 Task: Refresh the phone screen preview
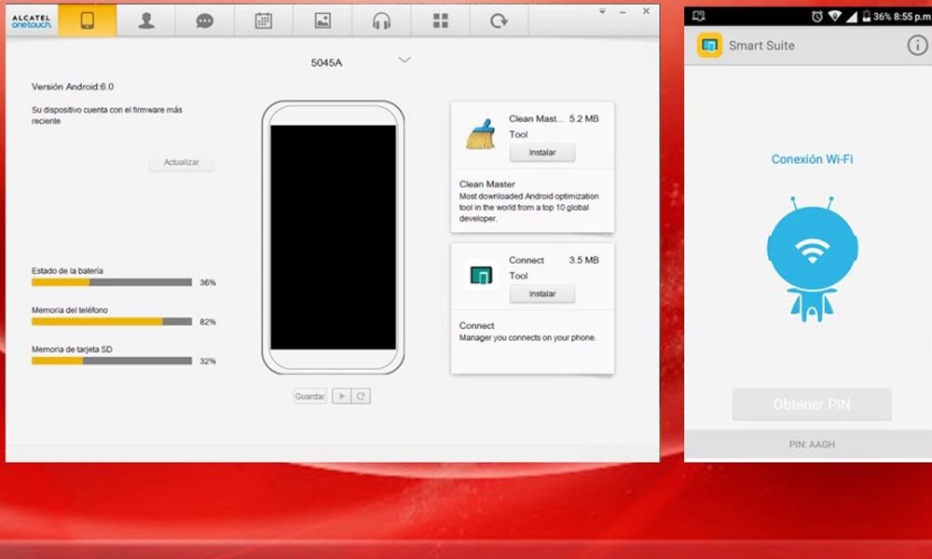point(361,396)
